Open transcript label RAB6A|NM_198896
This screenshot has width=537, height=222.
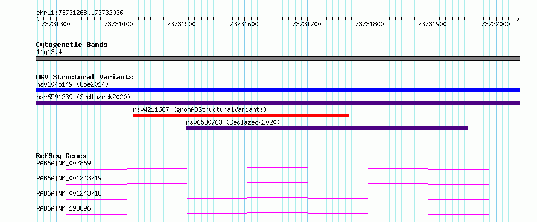click(x=63, y=208)
